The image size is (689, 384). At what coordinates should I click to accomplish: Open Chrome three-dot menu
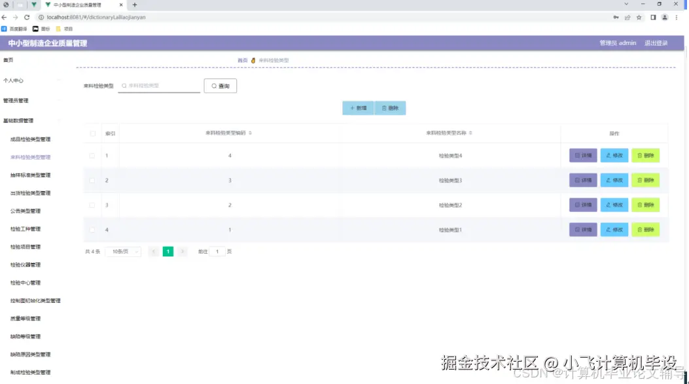point(677,17)
